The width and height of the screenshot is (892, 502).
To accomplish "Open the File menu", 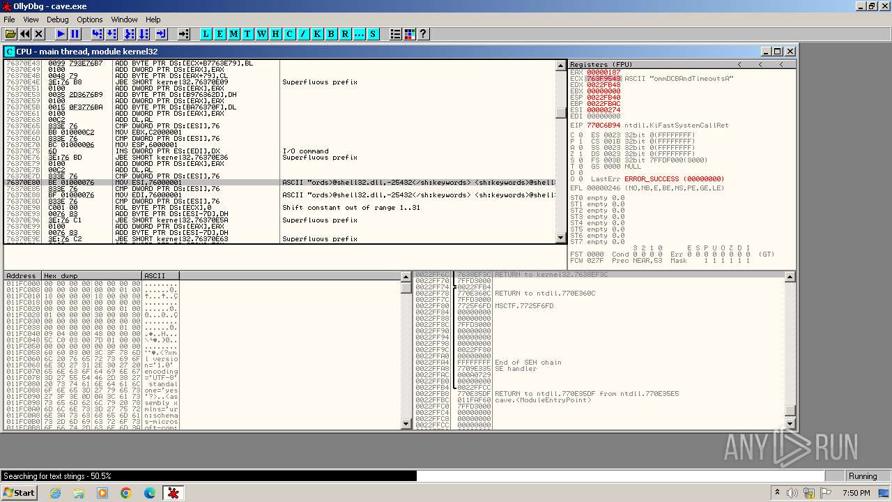I will (x=9, y=20).
